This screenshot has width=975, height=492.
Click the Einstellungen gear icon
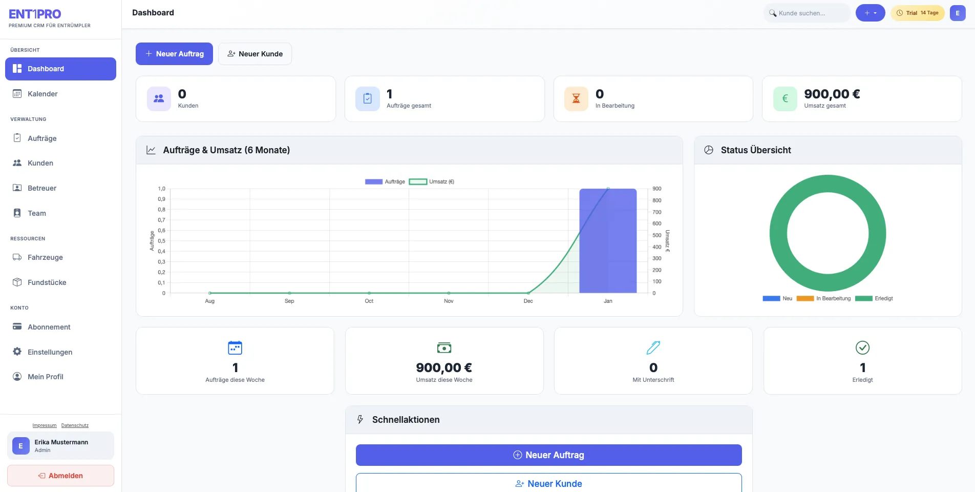pyautogui.click(x=17, y=352)
